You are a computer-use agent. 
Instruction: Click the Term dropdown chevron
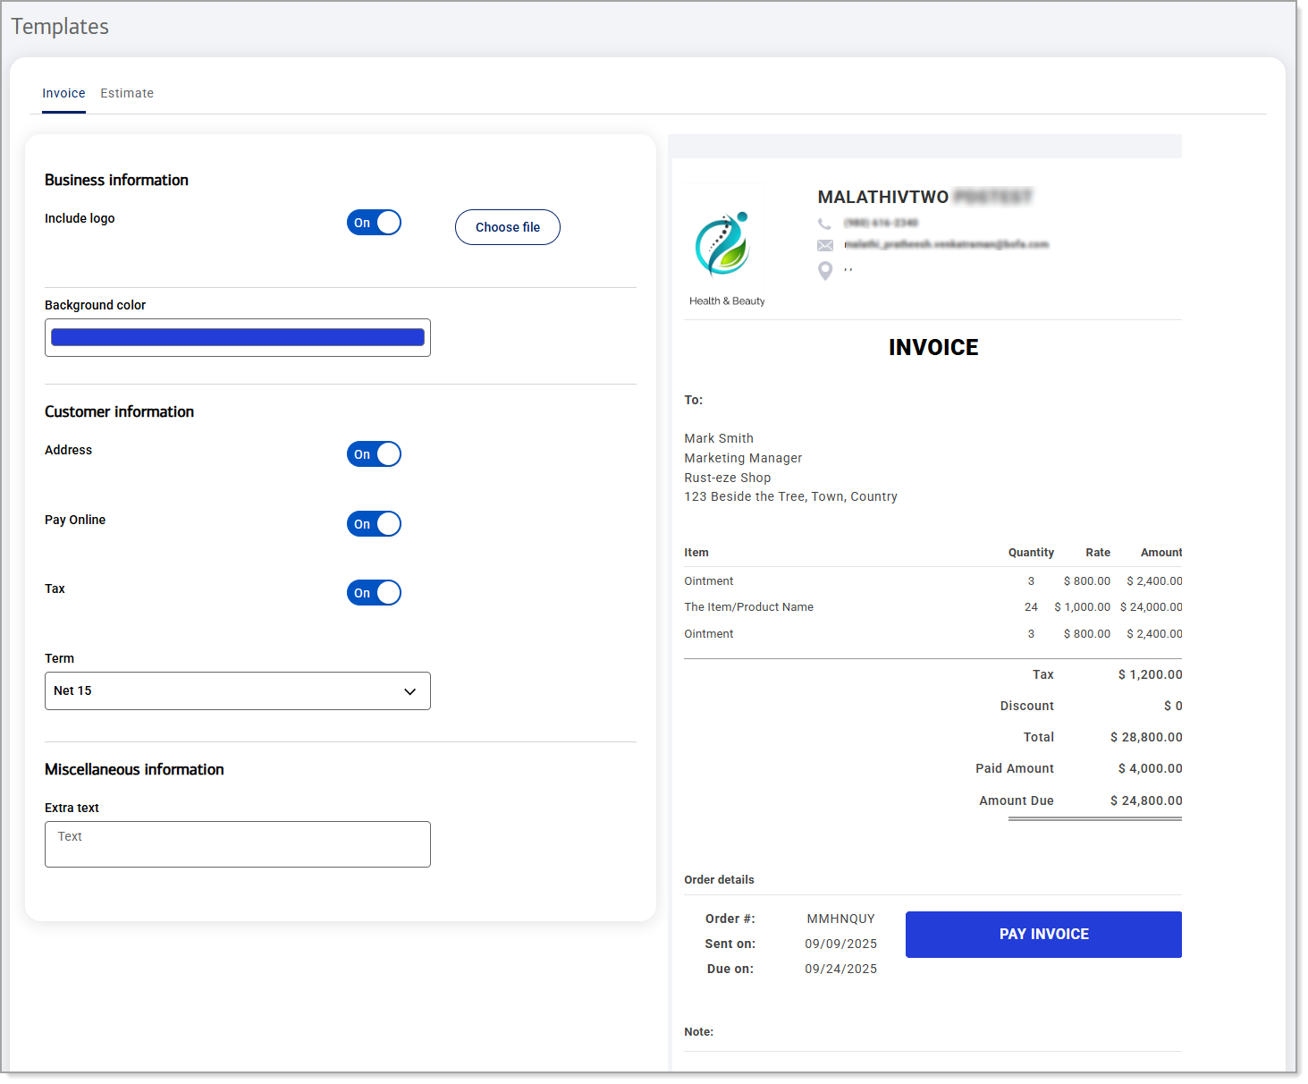(410, 690)
